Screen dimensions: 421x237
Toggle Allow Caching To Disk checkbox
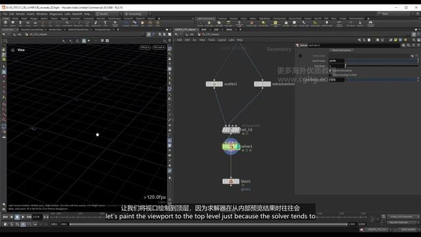tap(330, 75)
